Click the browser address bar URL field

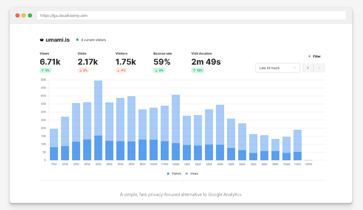pos(192,15)
